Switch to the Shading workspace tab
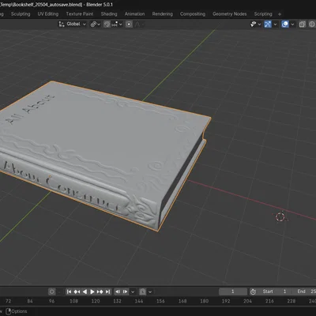 click(109, 14)
